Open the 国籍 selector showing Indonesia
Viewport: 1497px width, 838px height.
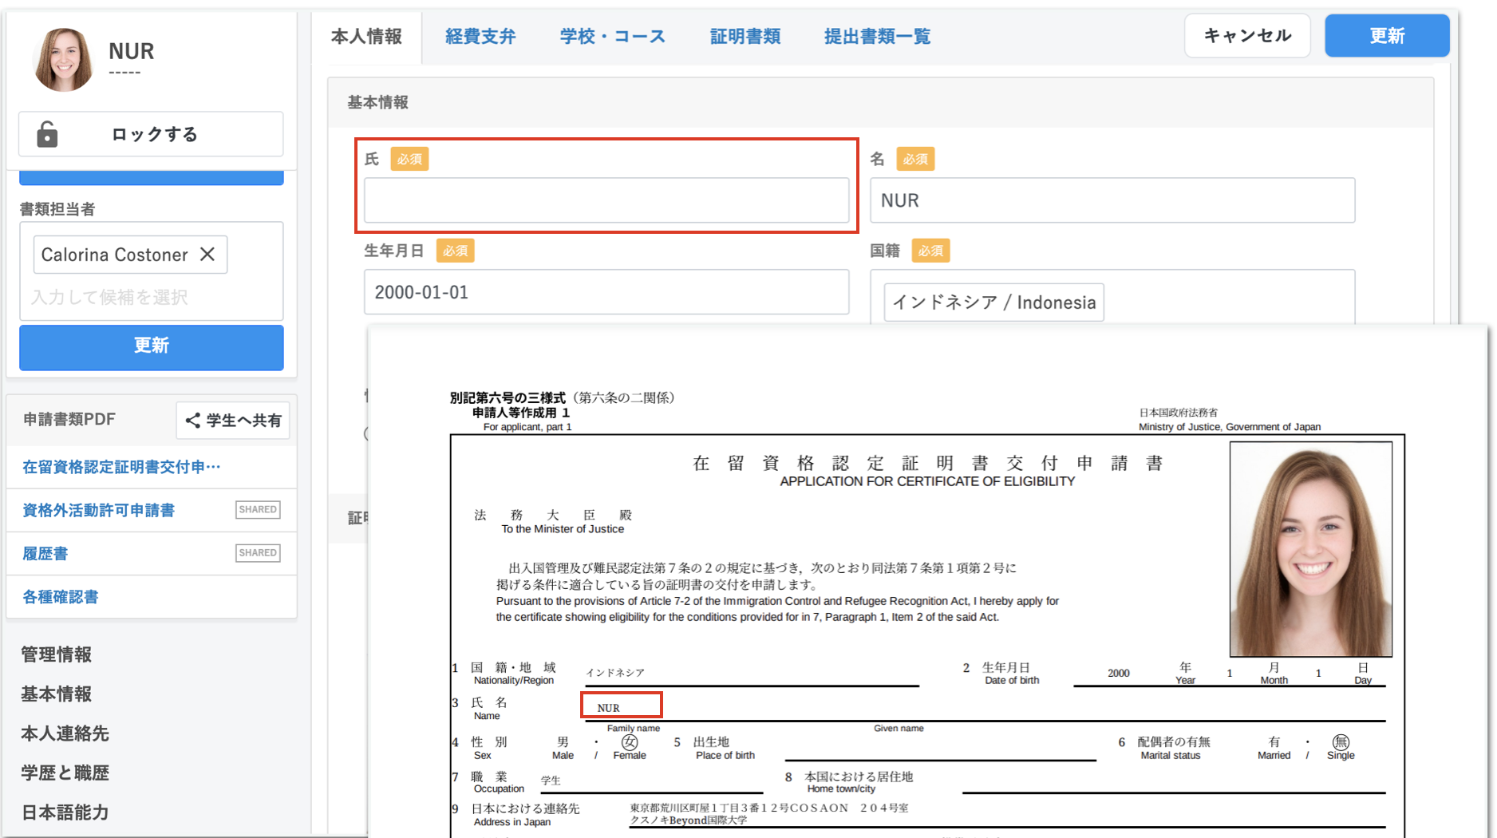(1112, 297)
